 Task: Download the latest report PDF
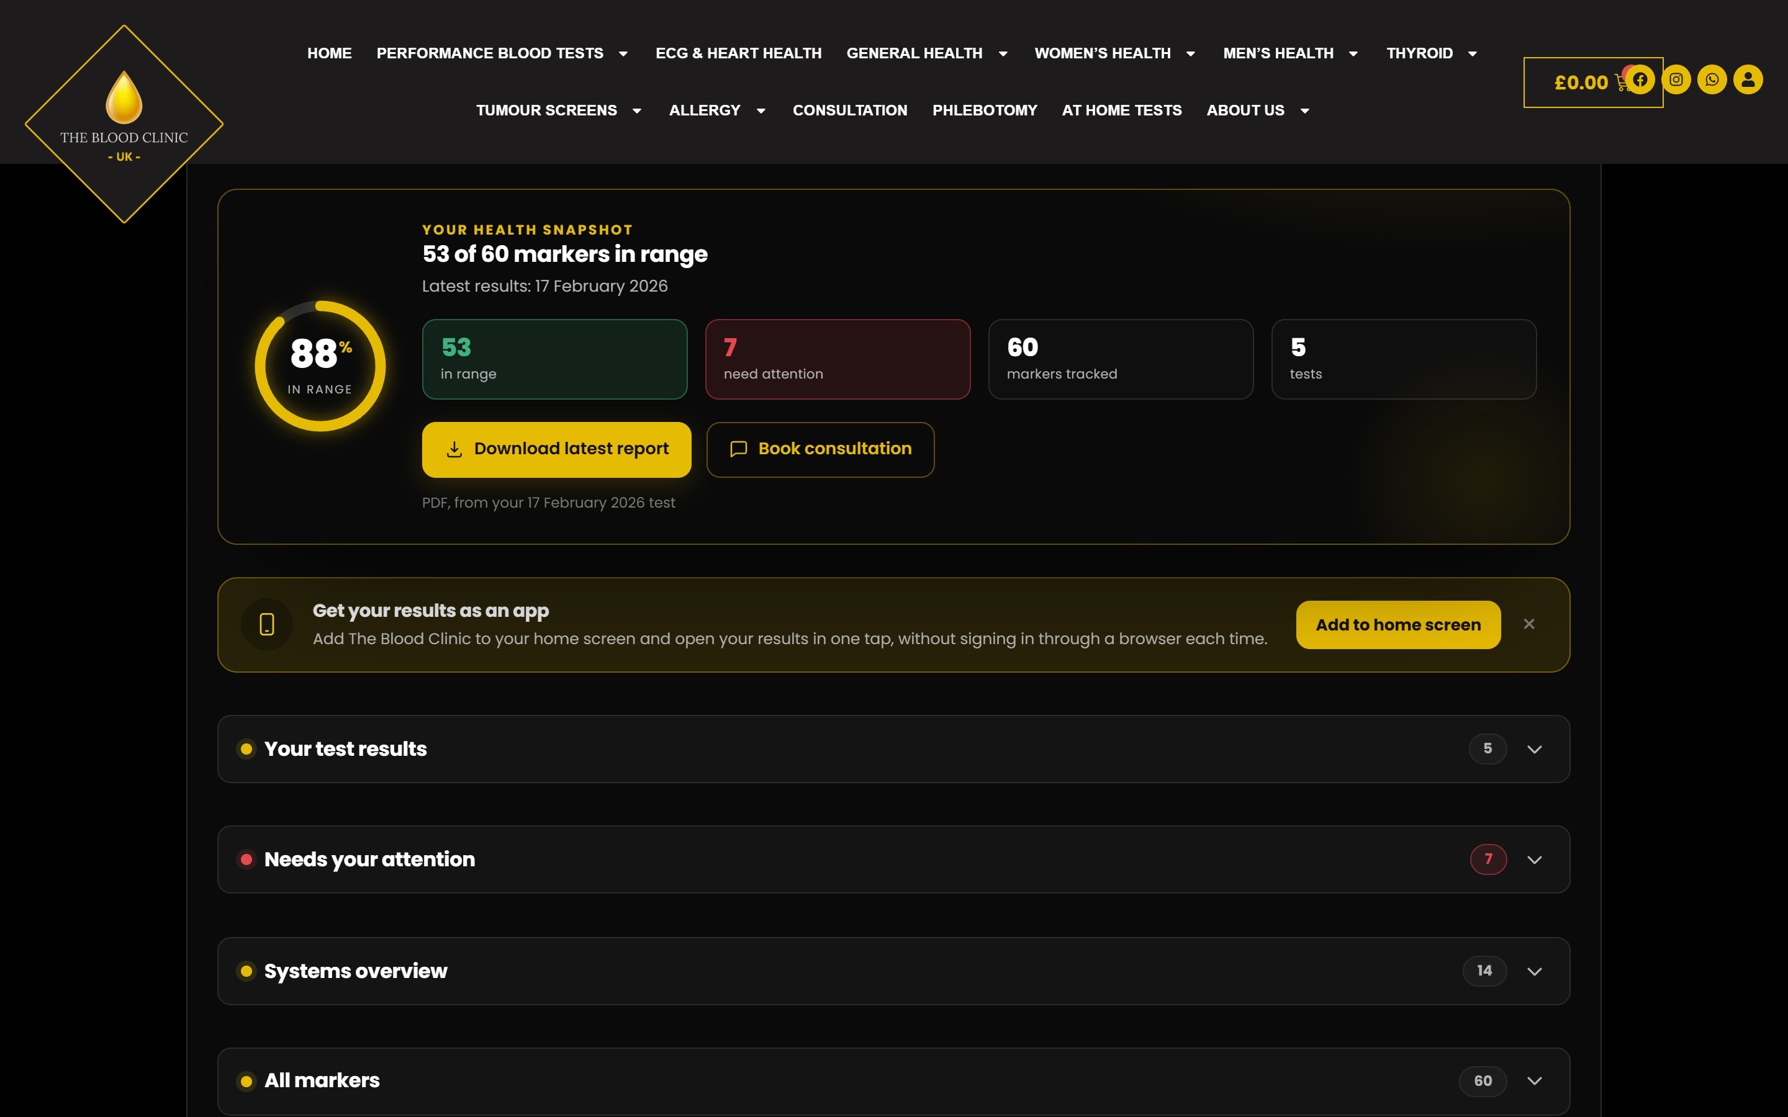[556, 449]
